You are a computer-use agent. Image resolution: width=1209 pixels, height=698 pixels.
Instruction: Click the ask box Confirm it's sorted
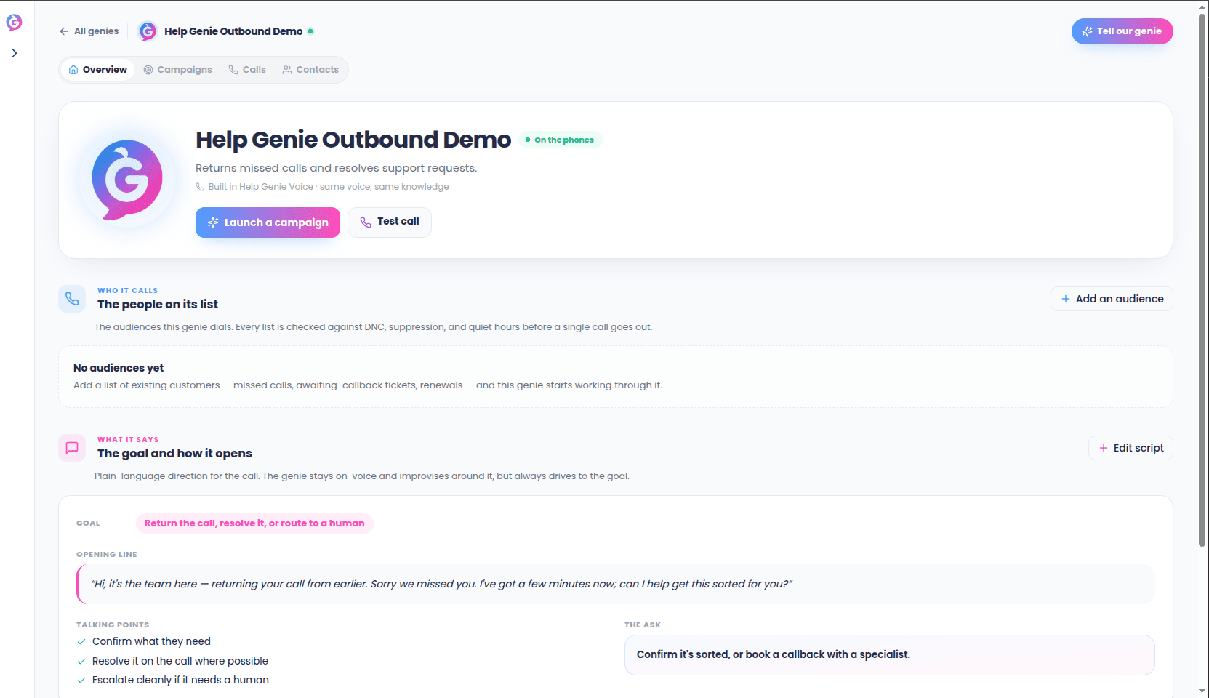[889, 655]
